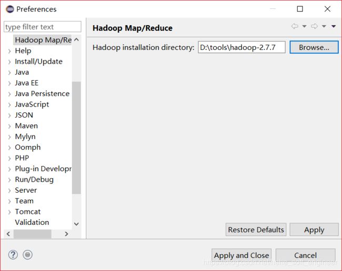The width and height of the screenshot is (342, 271).
Task: Expand the Java tree node
Action: 9,72
